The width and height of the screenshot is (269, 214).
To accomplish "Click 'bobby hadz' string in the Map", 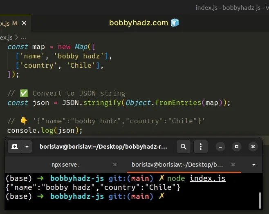I will (79, 56).
